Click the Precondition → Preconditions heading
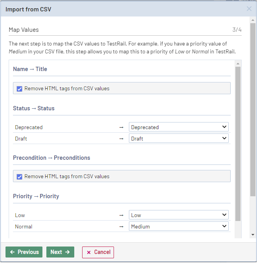 tap(51, 158)
